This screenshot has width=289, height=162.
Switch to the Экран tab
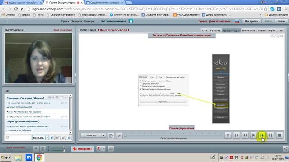click(x=272, y=31)
